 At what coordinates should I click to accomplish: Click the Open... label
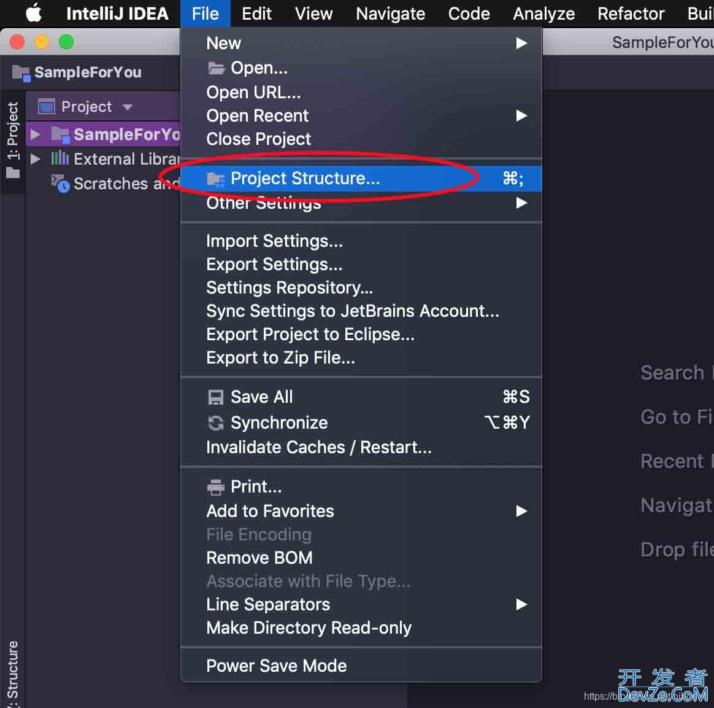tap(259, 68)
